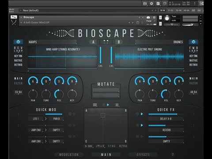Select MAIN tab on layer A
Image resolution: width=212 pixels, height=159 pixels.
click(x=18, y=79)
